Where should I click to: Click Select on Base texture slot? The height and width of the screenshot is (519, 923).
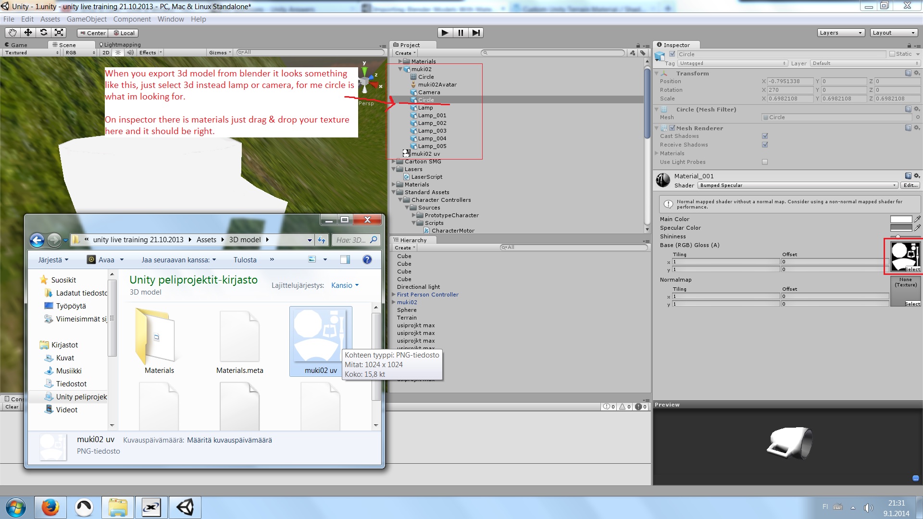point(912,270)
